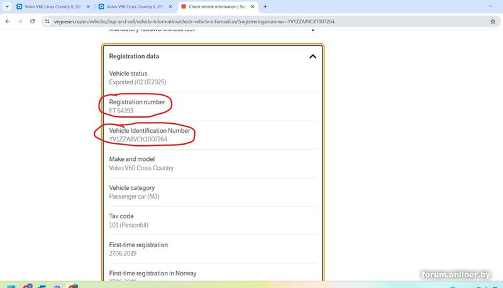The height and width of the screenshot is (288, 503).
Task: Close the Check vehicle information tab
Action: point(253,6)
